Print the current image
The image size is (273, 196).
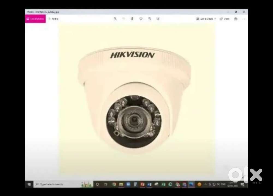tap(236, 19)
